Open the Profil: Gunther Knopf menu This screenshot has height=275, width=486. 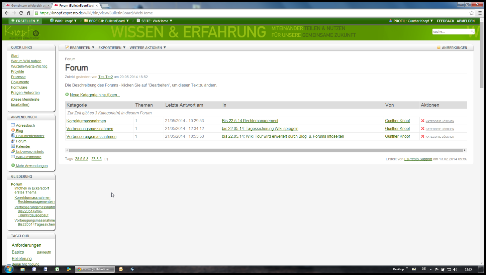(x=411, y=21)
